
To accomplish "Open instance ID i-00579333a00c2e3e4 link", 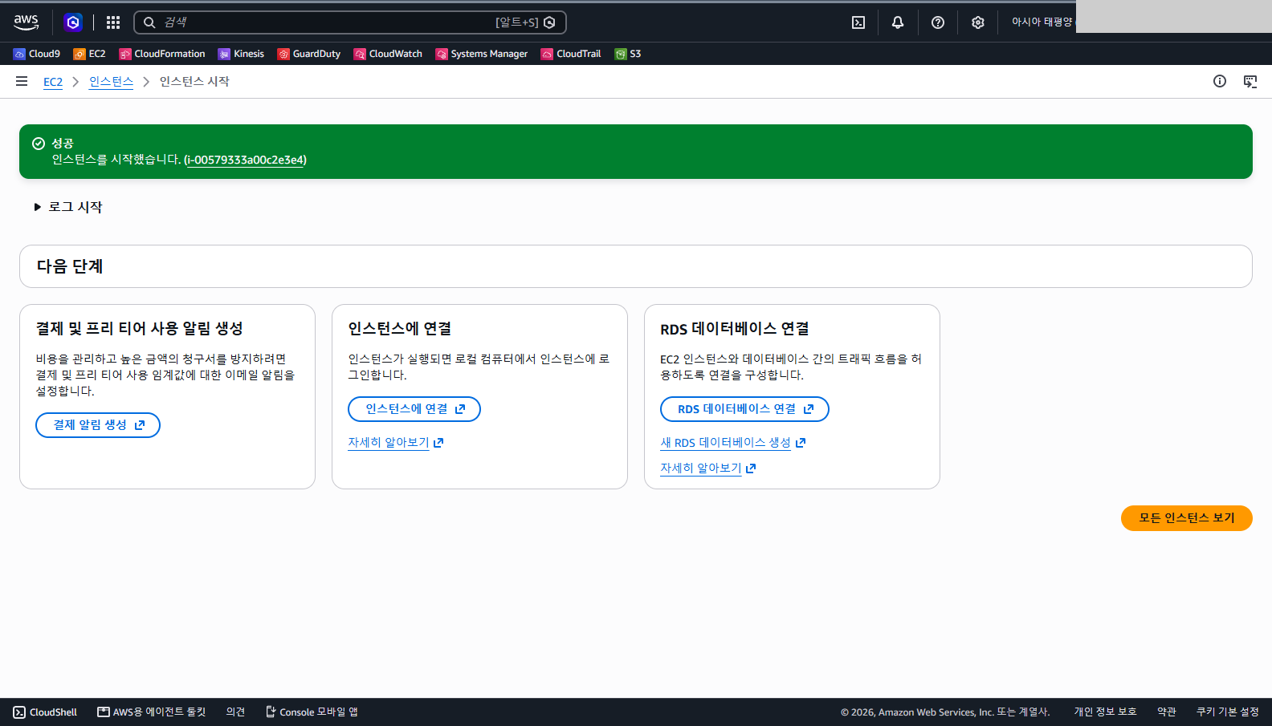I will [x=245, y=160].
